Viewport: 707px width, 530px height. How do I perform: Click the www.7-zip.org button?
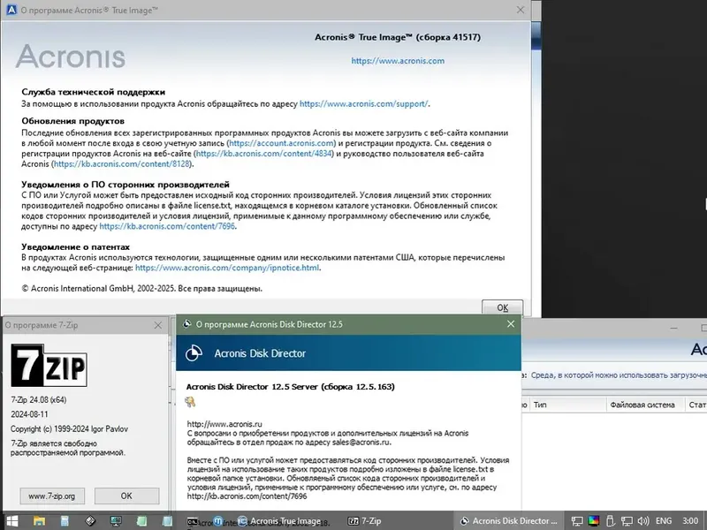tap(51, 496)
